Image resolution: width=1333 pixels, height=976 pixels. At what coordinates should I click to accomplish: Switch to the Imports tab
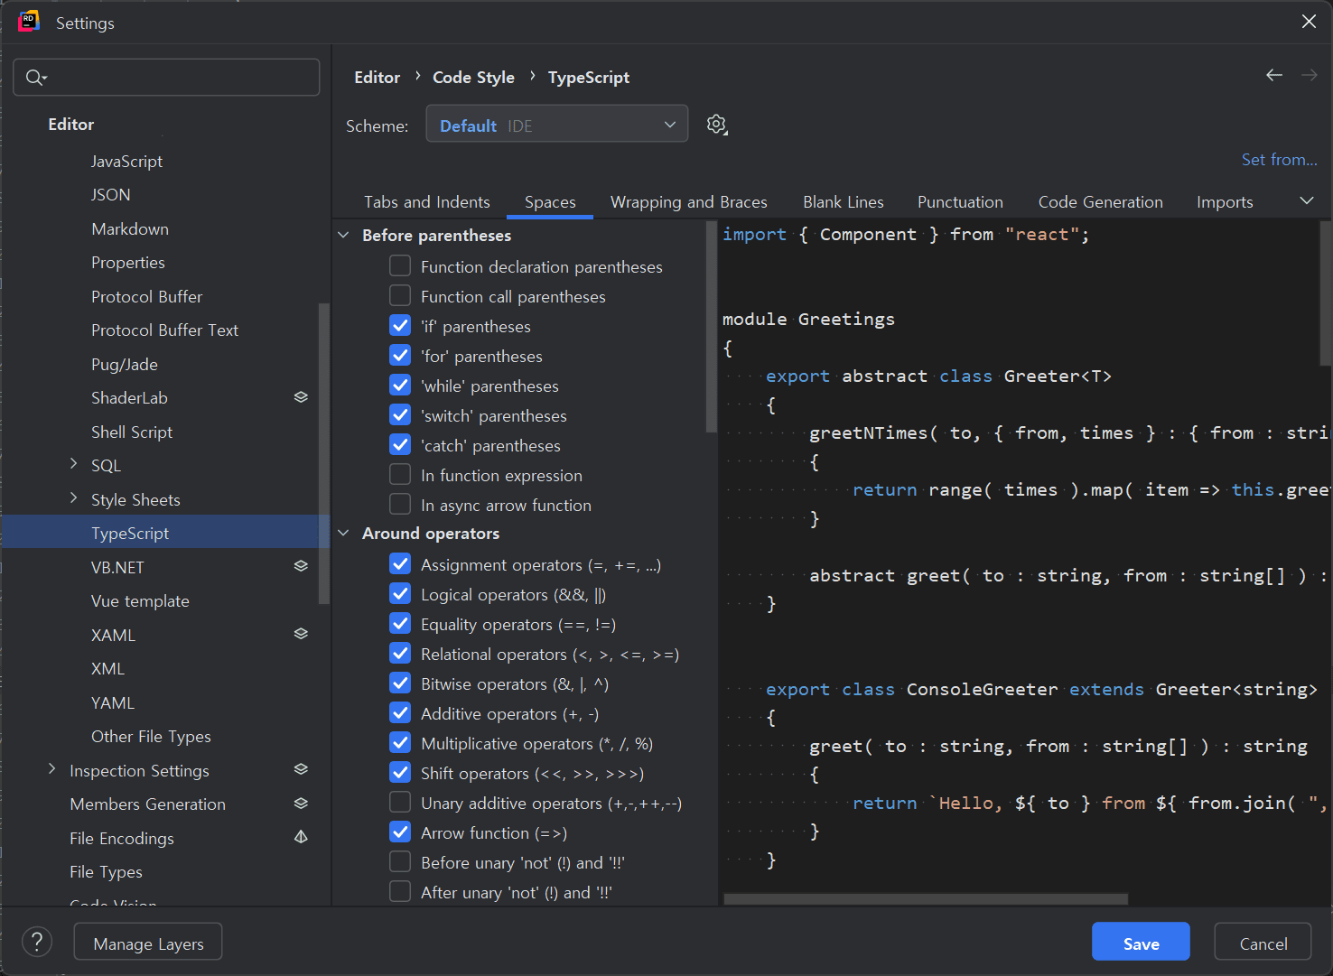pos(1225,202)
